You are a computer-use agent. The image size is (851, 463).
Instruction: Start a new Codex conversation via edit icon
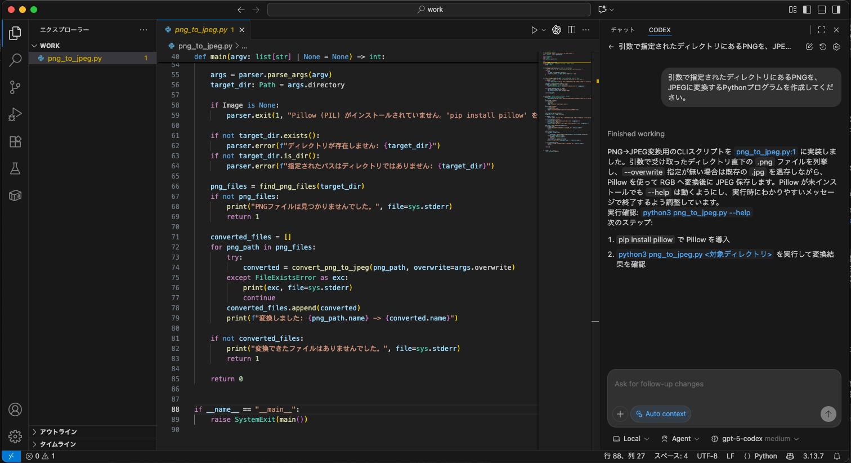coord(809,47)
